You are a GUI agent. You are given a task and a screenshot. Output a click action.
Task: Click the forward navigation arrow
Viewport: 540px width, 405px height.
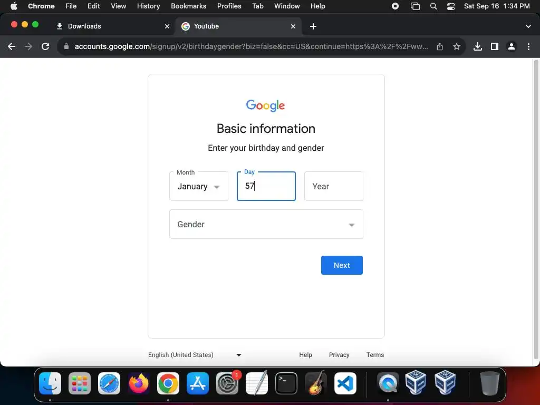(x=28, y=46)
